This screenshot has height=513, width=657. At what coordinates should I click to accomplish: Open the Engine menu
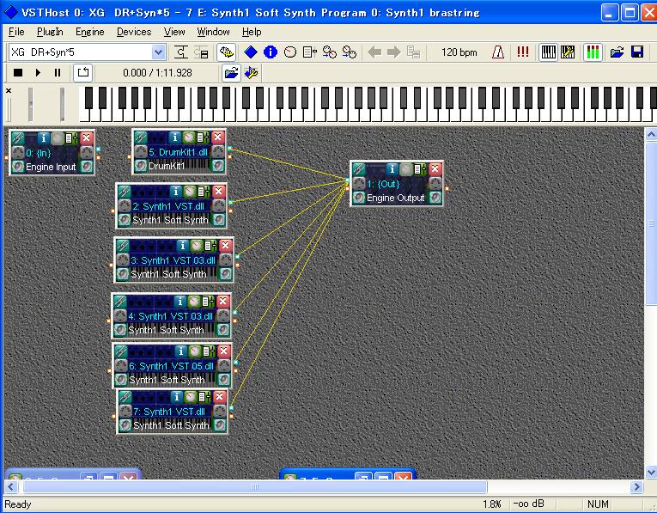click(90, 32)
